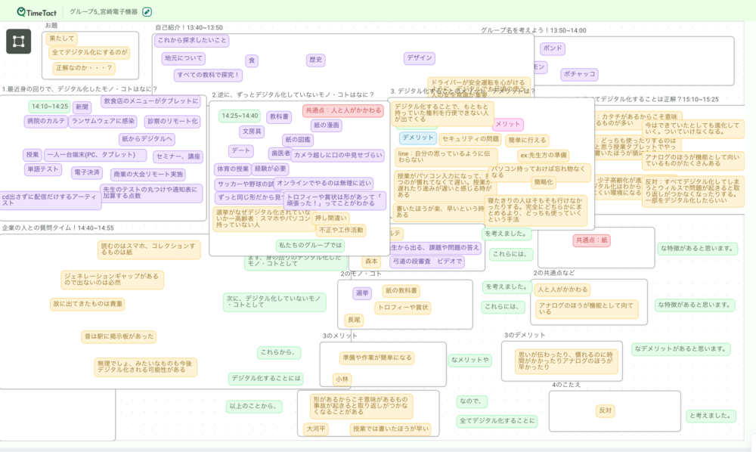Image resolution: width=756 pixels, height=452 pixels.
Task: Select the デート note
Action: tap(240, 151)
